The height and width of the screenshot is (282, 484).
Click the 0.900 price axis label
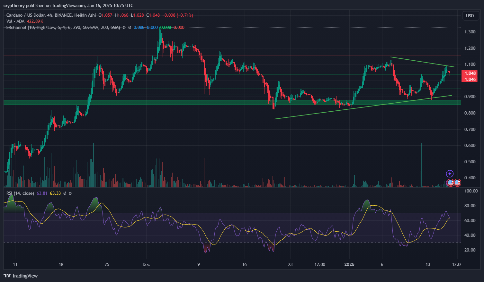tap(470, 97)
